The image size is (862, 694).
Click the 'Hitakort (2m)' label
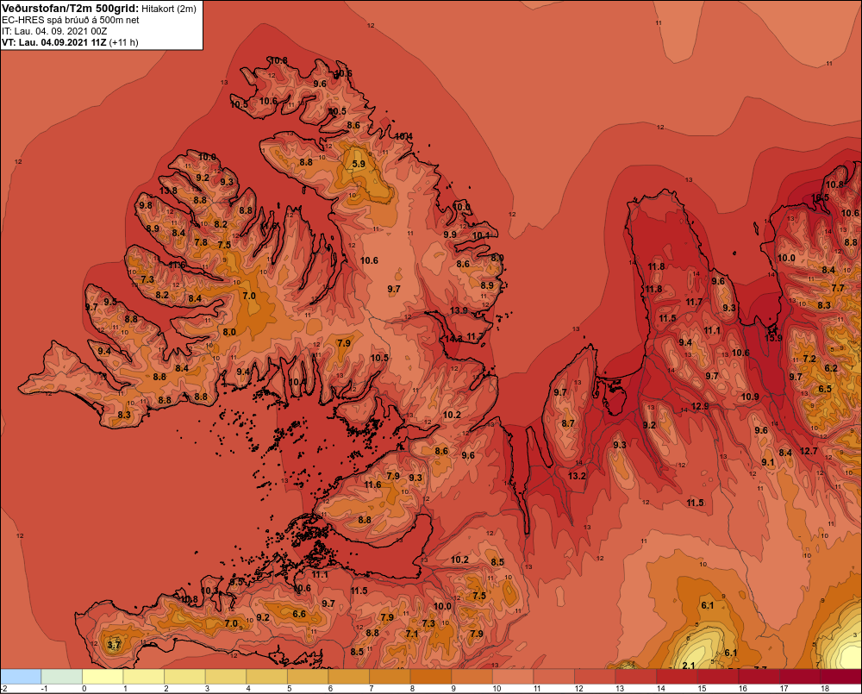(x=168, y=9)
